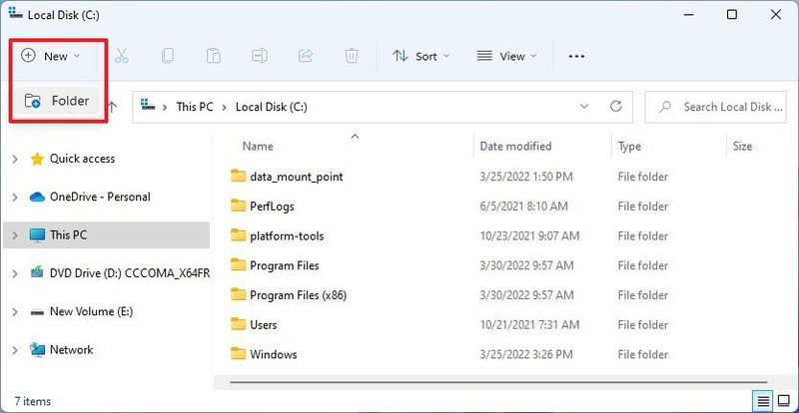Viewport: 799px width, 413px height.
Task: Click the Copy icon in toolbar
Action: (x=168, y=56)
